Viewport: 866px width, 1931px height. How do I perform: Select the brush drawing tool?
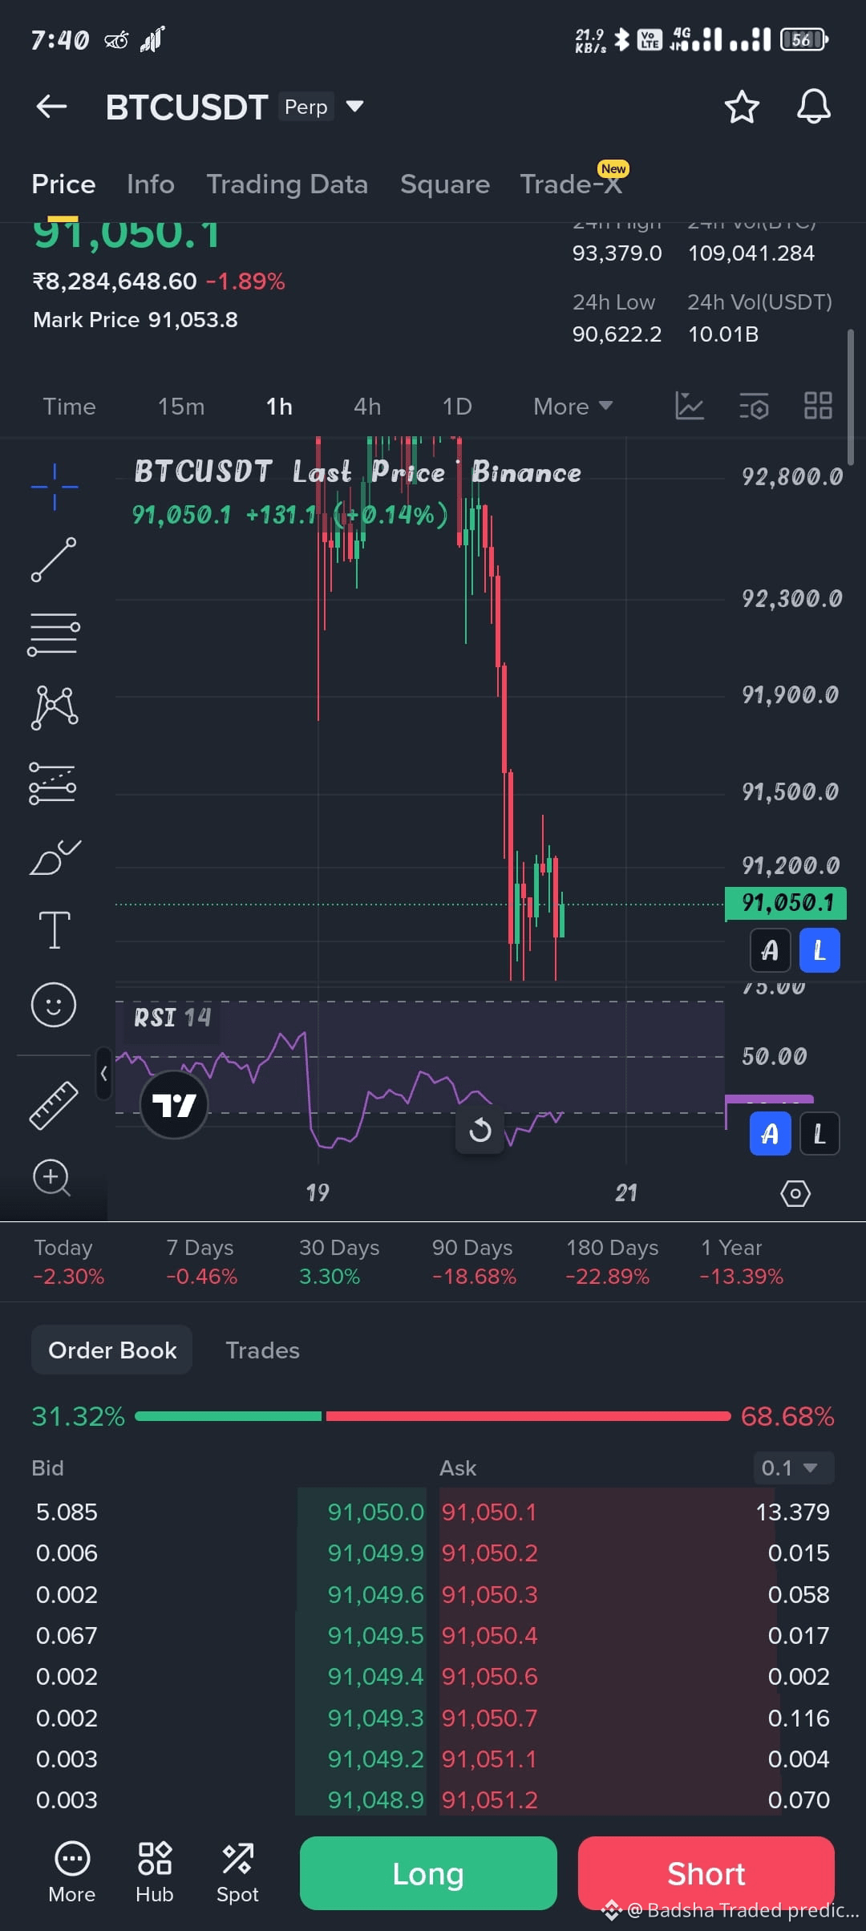[55, 857]
